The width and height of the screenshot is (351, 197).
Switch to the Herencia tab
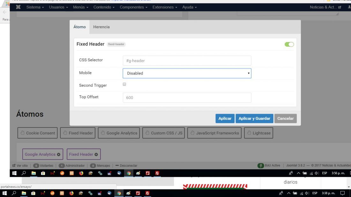coord(101,27)
